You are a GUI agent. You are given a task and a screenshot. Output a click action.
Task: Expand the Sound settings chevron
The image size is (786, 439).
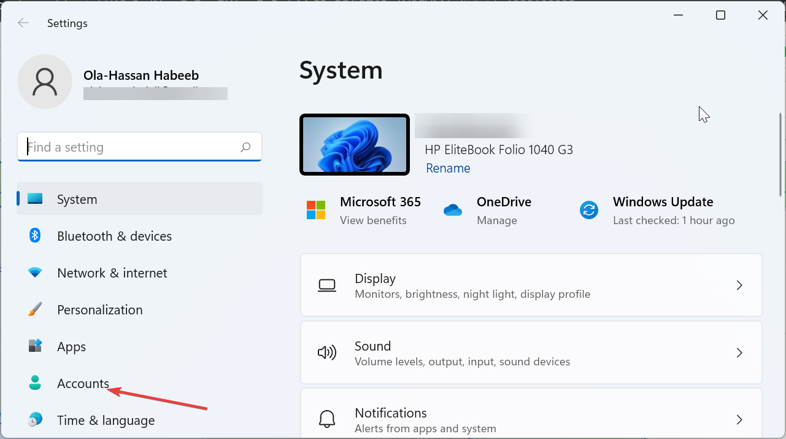click(x=739, y=352)
